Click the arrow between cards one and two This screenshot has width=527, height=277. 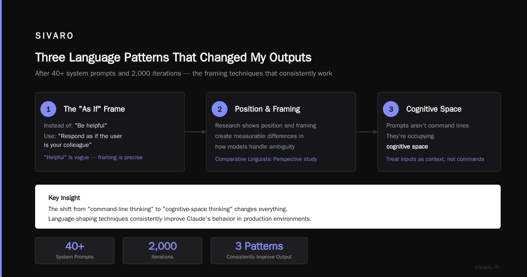(x=195, y=131)
